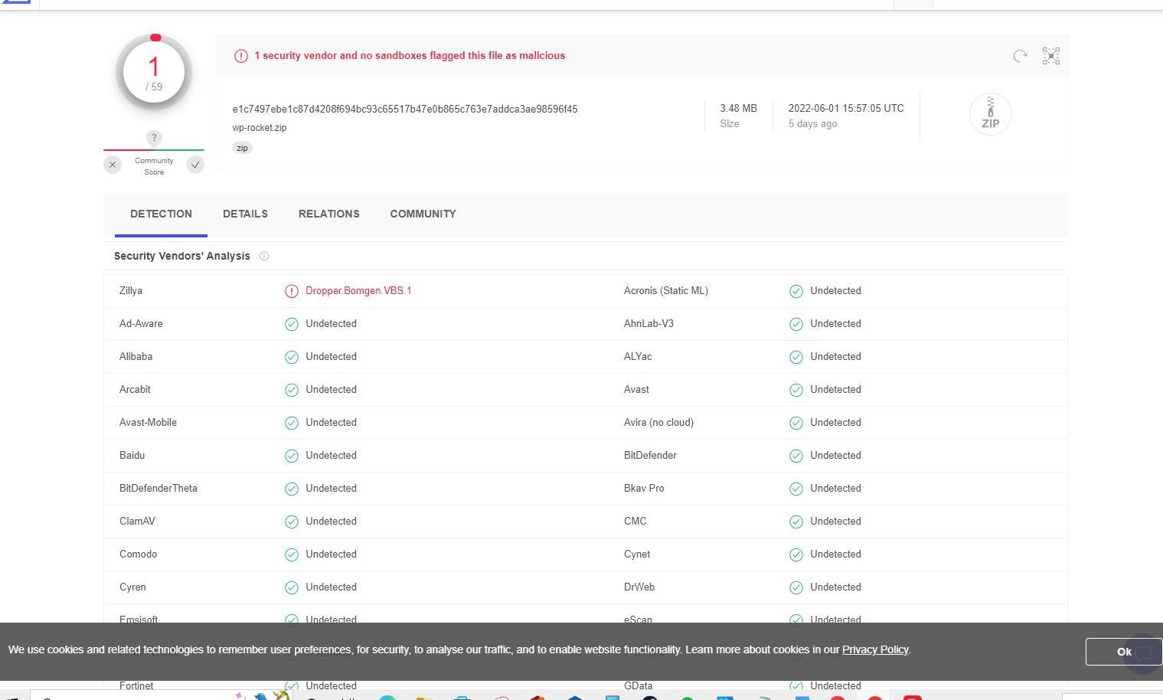Click the Zillya vendor name

[x=131, y=291]
